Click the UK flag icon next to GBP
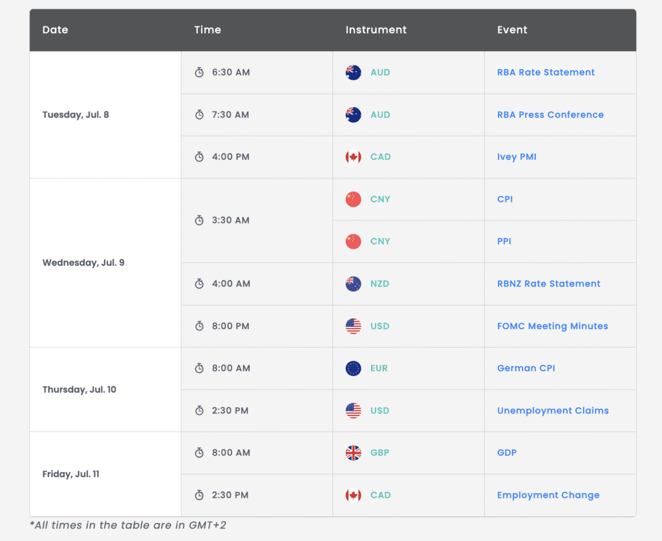662x541 pixels. [353, 453]
